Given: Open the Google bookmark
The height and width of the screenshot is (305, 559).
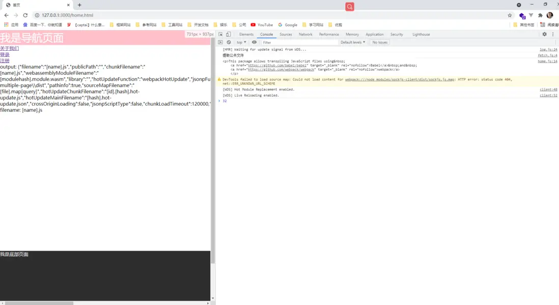Looking at the screenshot, I should pyautogui.click(x=288, y=25).
